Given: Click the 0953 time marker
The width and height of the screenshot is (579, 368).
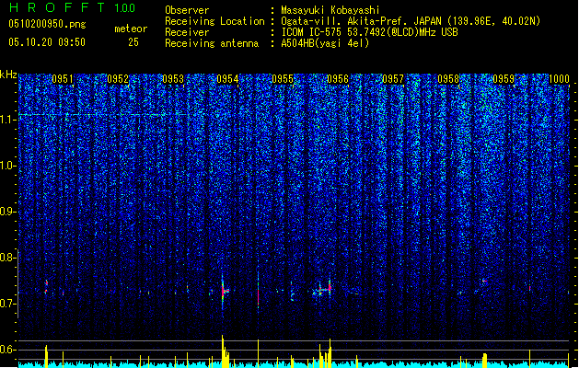Looking at the screenshot, I should [173, 79].
